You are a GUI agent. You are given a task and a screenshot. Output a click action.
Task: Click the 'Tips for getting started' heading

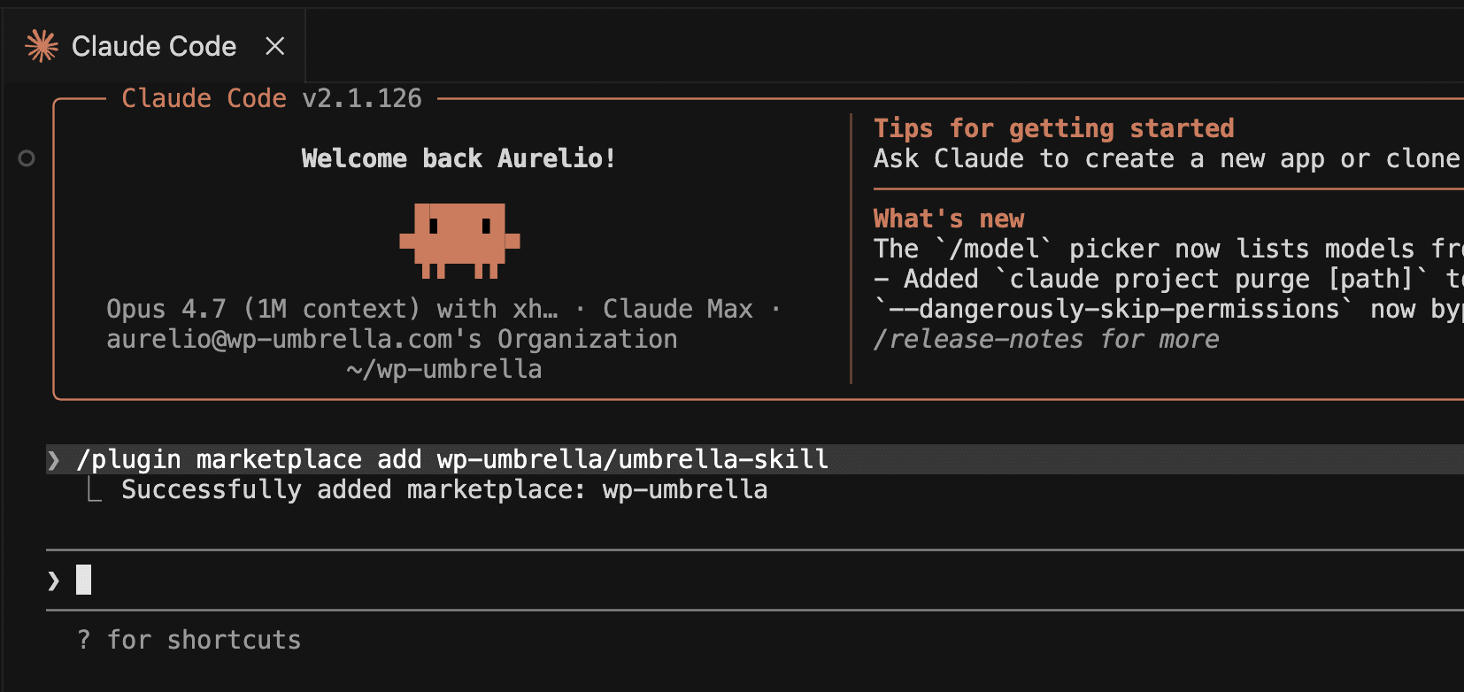click(1053, 128)
